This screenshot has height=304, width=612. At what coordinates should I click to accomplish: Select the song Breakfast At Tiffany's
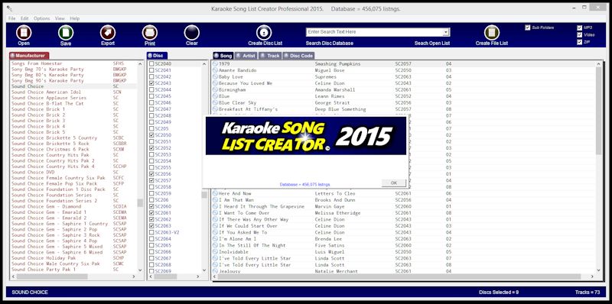248,109
